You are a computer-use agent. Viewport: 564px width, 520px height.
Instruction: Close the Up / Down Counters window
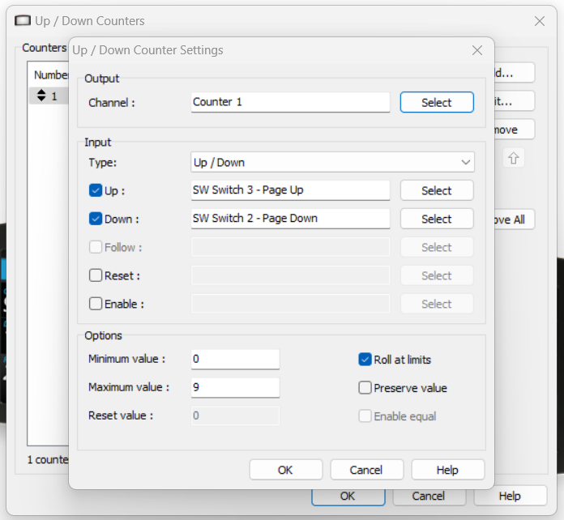click(539, 20)
